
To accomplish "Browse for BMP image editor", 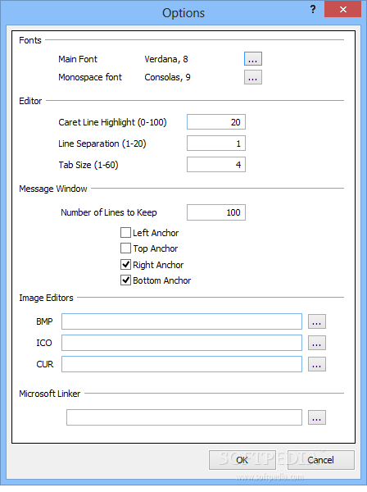I will point(317,321).
